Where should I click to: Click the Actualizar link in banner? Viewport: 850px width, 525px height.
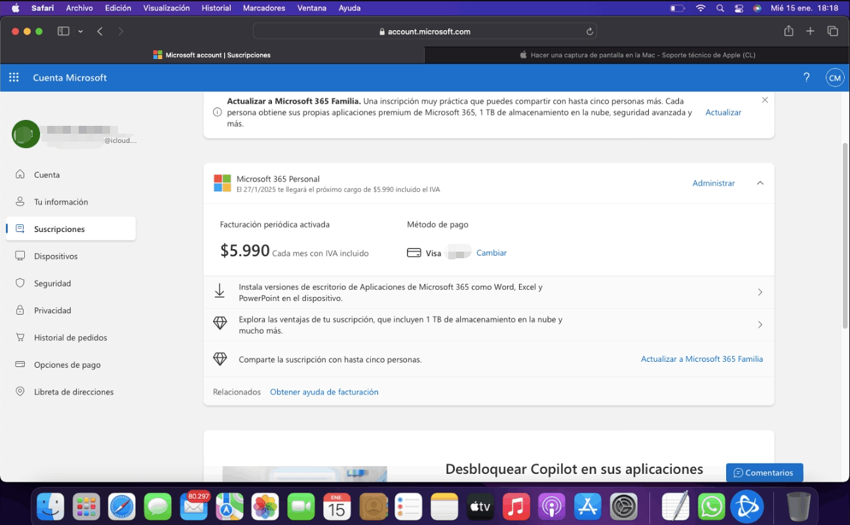tap(724, 113)
